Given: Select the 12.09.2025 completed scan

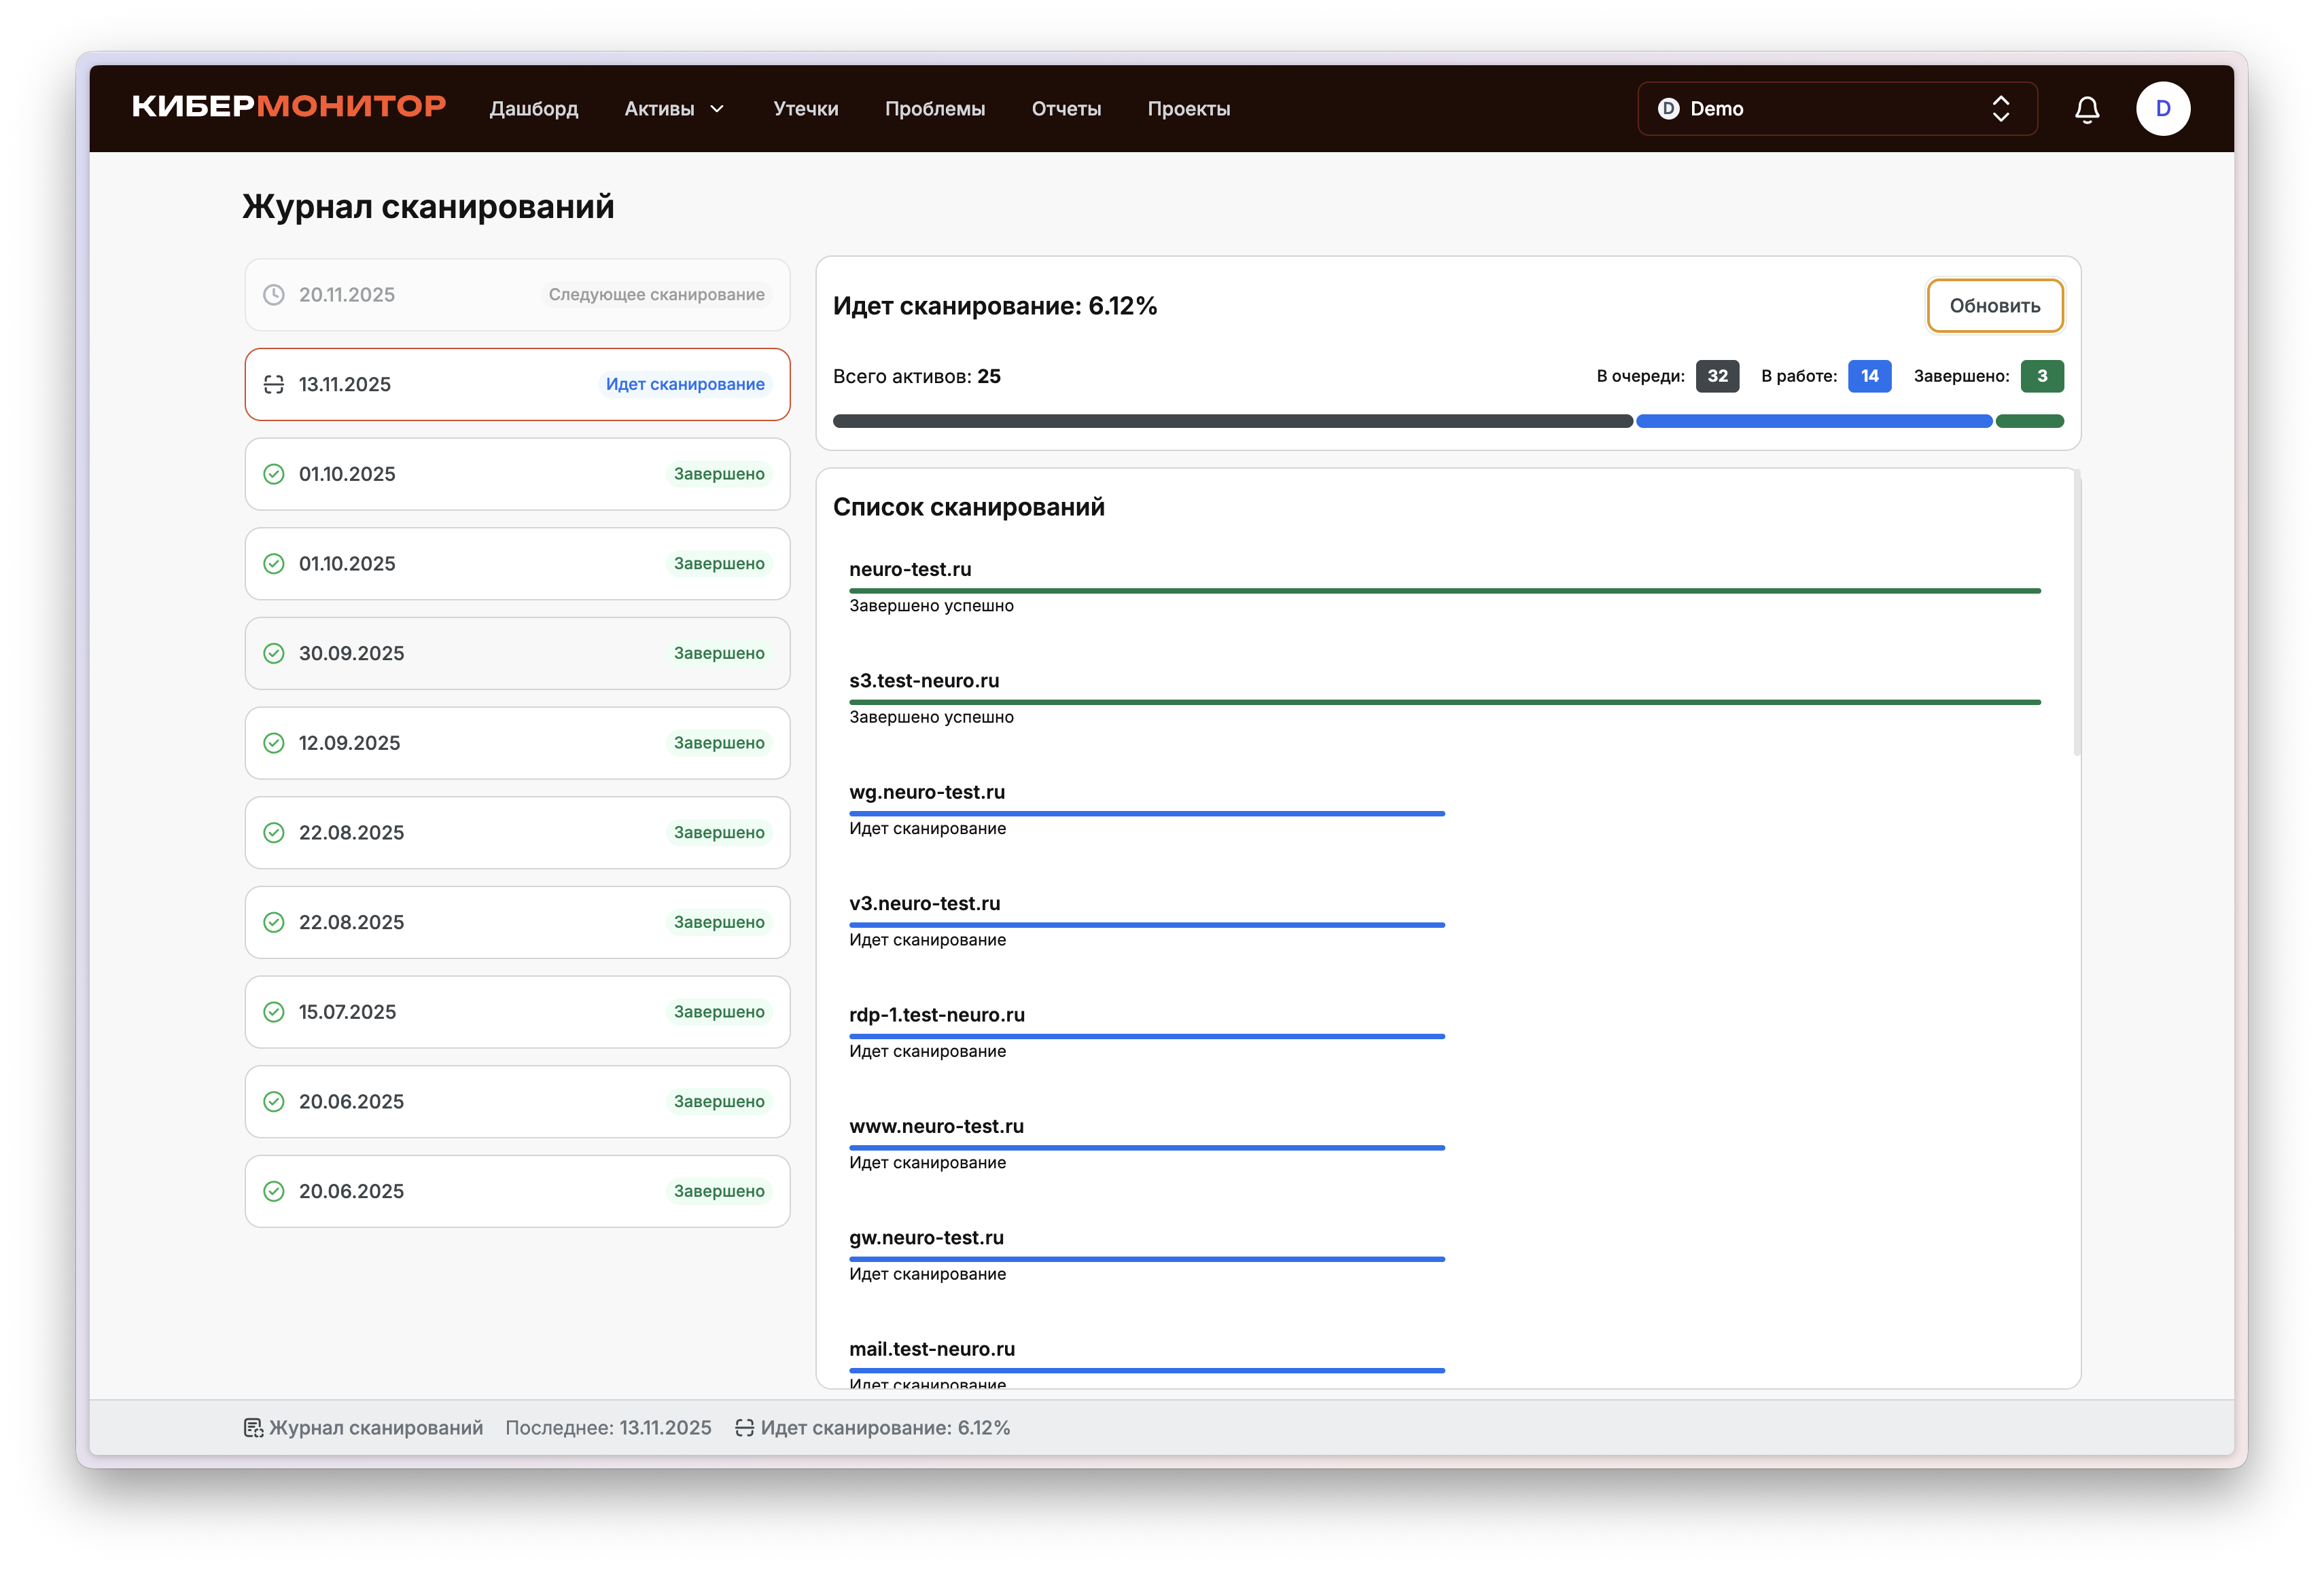Looking at the screenshot, I should (x=517, y=742).
